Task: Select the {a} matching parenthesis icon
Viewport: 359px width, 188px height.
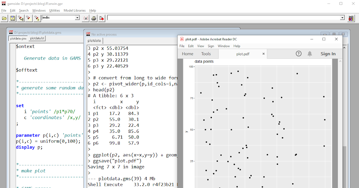Action: point(85,18)
